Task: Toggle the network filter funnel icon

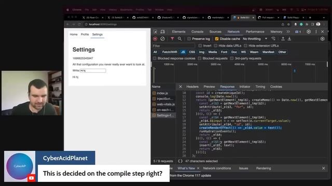Action: [x=172, y=39]
